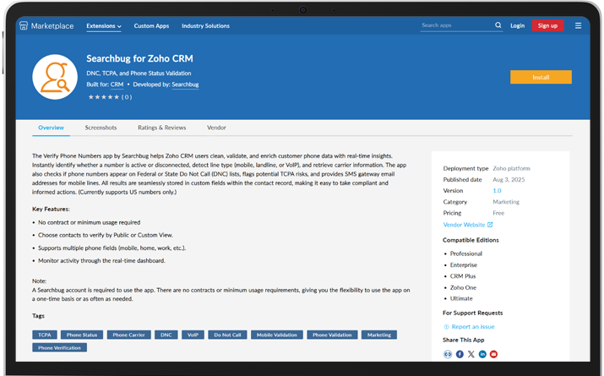Expand the Extensions dropdown menu
The height and width of the screenshot is (376, 604).
tap(104, 26)
